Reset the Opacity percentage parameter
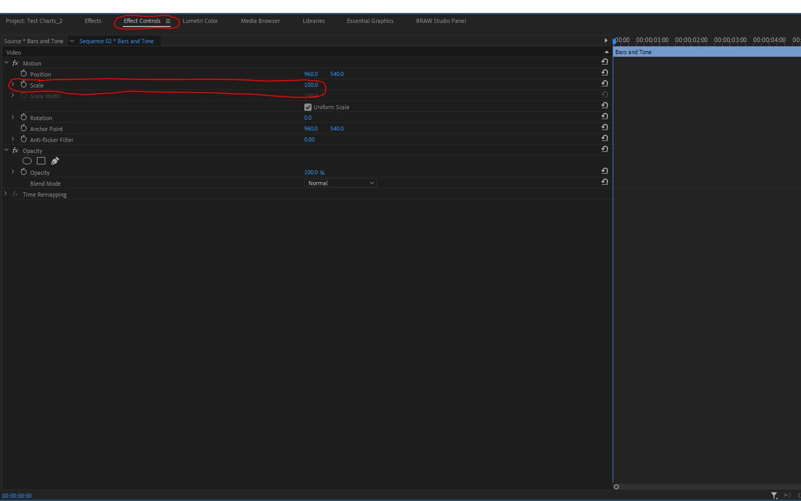The width and height of the screenshot is (801, 501). (604, 171)
